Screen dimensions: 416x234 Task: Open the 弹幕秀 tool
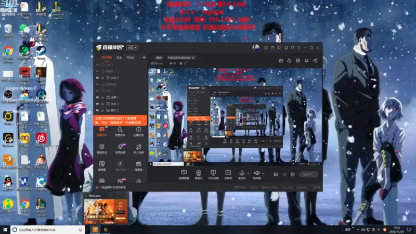(138, 166)
